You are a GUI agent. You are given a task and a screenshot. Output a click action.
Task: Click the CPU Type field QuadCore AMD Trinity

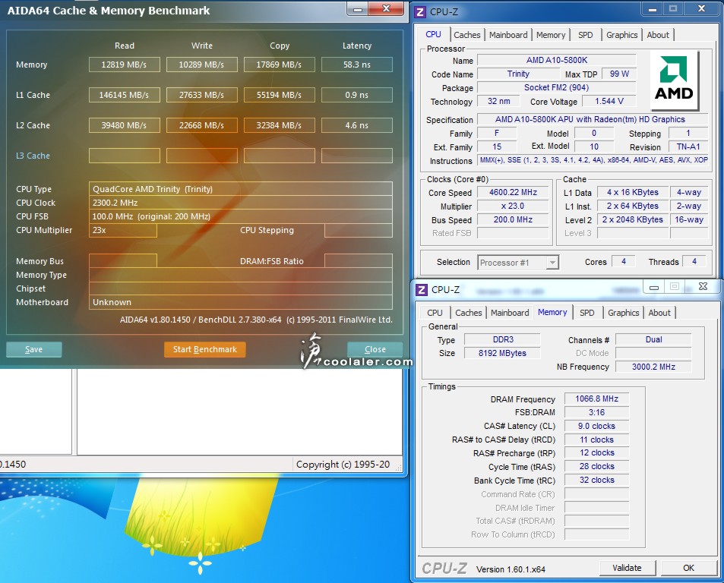click(241, 189)
